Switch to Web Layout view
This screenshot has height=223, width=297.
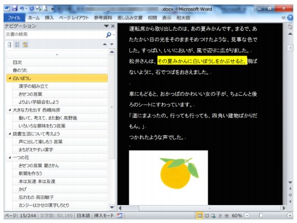point(213,215)
